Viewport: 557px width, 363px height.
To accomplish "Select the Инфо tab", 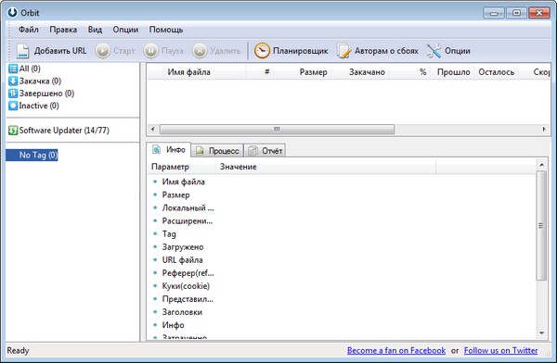I will tap(169, 150).
